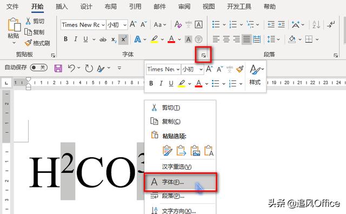
Task: Activate the Format Painter 格式刷
Action: click(37, 43)
